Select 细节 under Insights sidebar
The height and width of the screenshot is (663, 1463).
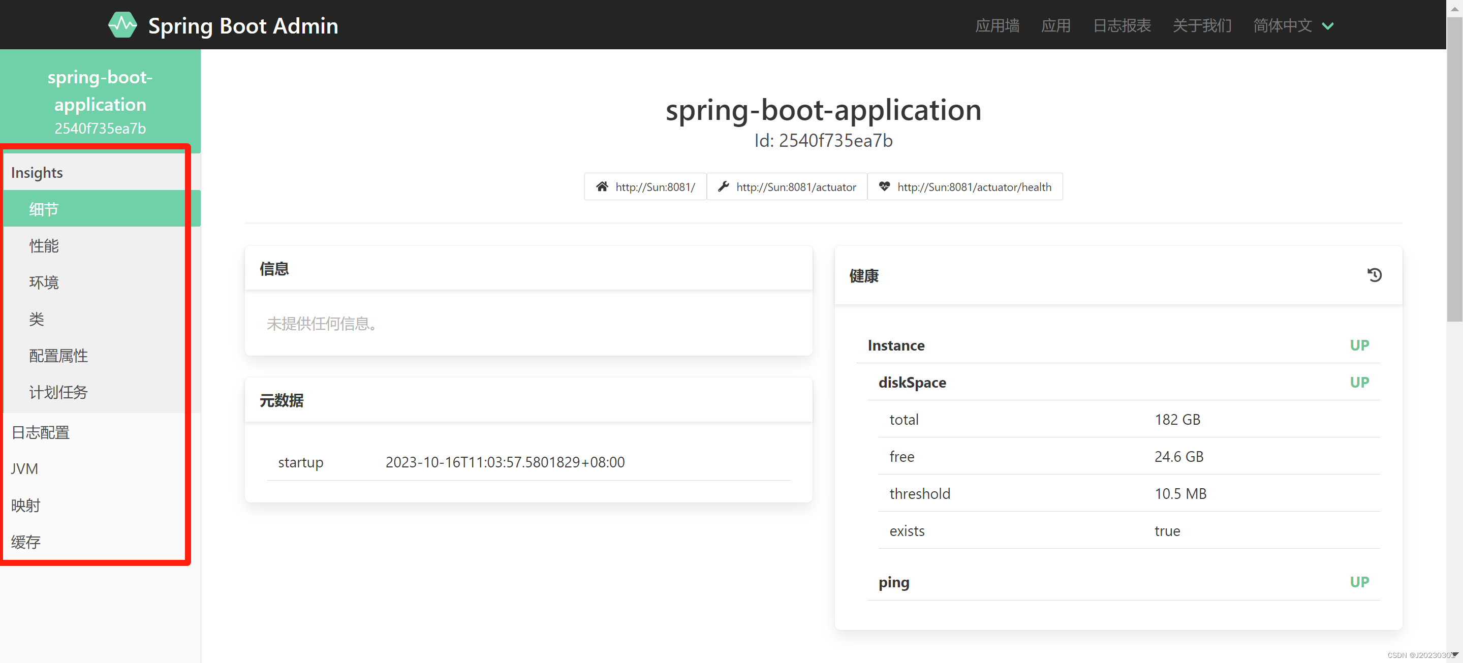pyautogui.click(x=43, y=208)
